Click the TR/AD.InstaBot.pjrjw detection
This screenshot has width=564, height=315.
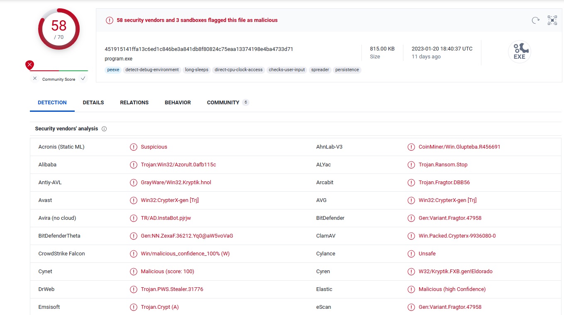pyautogui.click(x=166, y=218)
